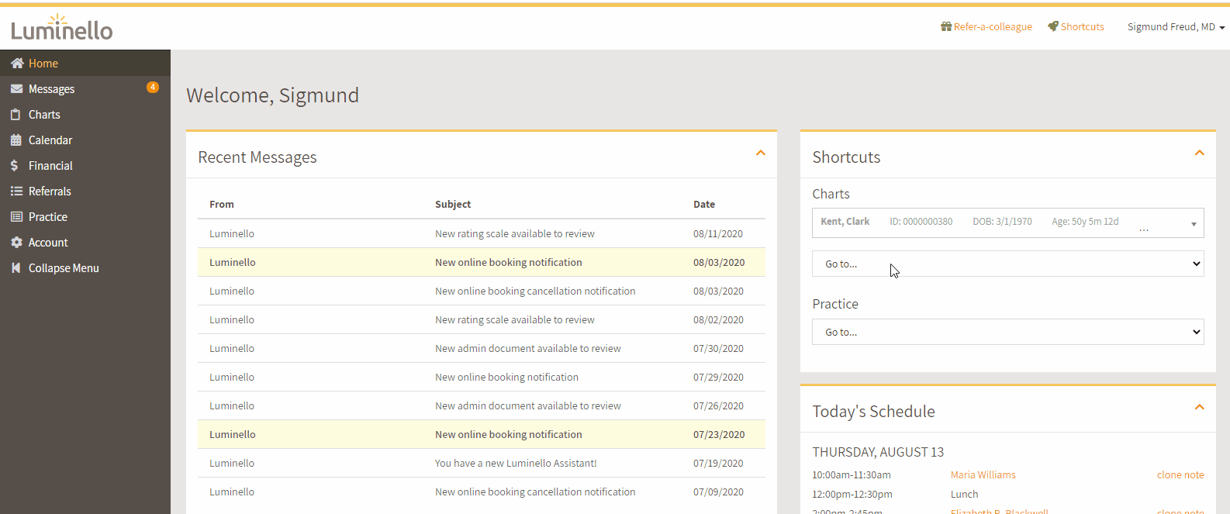The width and height of the screenshot is (1230, 514).
Task: Click the Messages envelope icon
Action: pyautogui.click(x=16, y=89)
